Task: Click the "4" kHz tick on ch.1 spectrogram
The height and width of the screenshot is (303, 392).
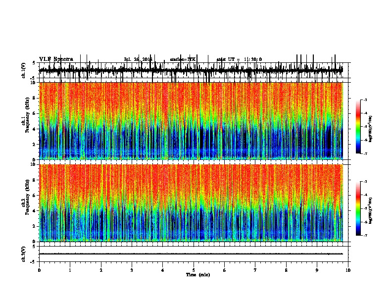Action: point(34,129)
